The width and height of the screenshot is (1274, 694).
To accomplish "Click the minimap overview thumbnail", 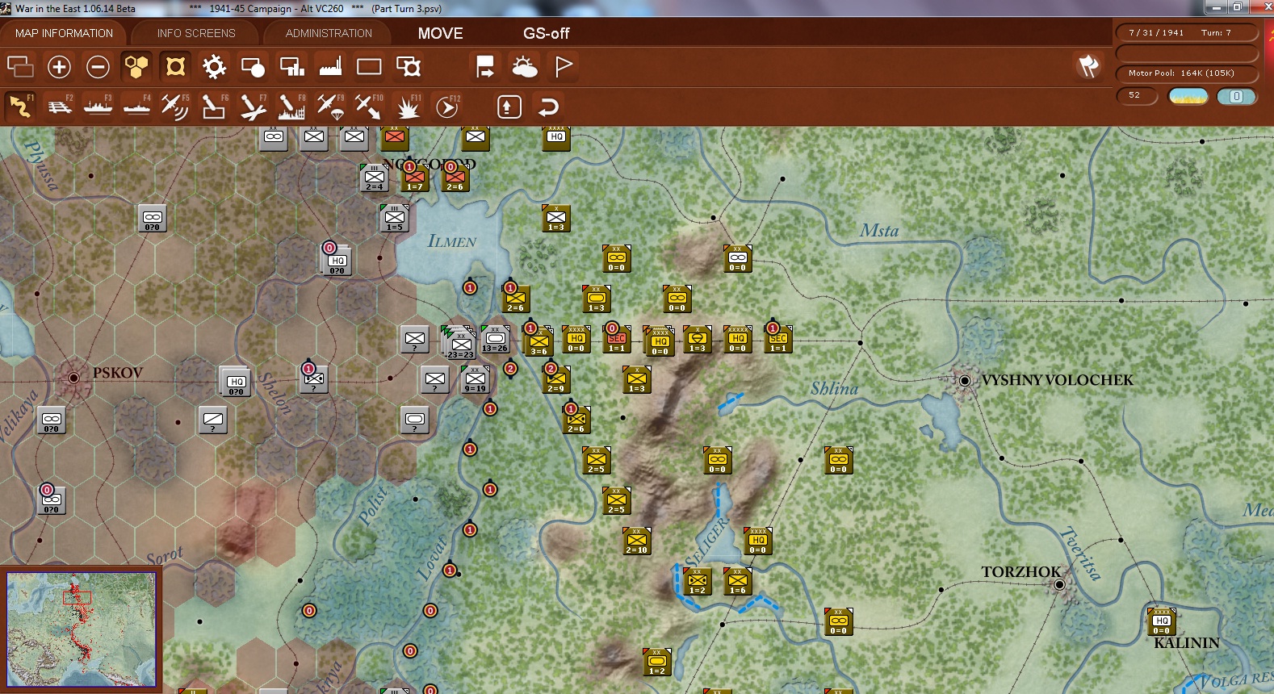I will [x=81, y=629].
